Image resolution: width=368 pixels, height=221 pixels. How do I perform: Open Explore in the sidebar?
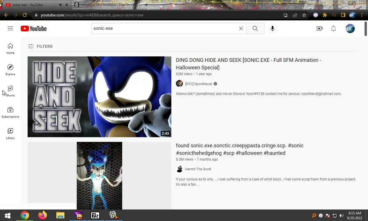coord(10,70)
